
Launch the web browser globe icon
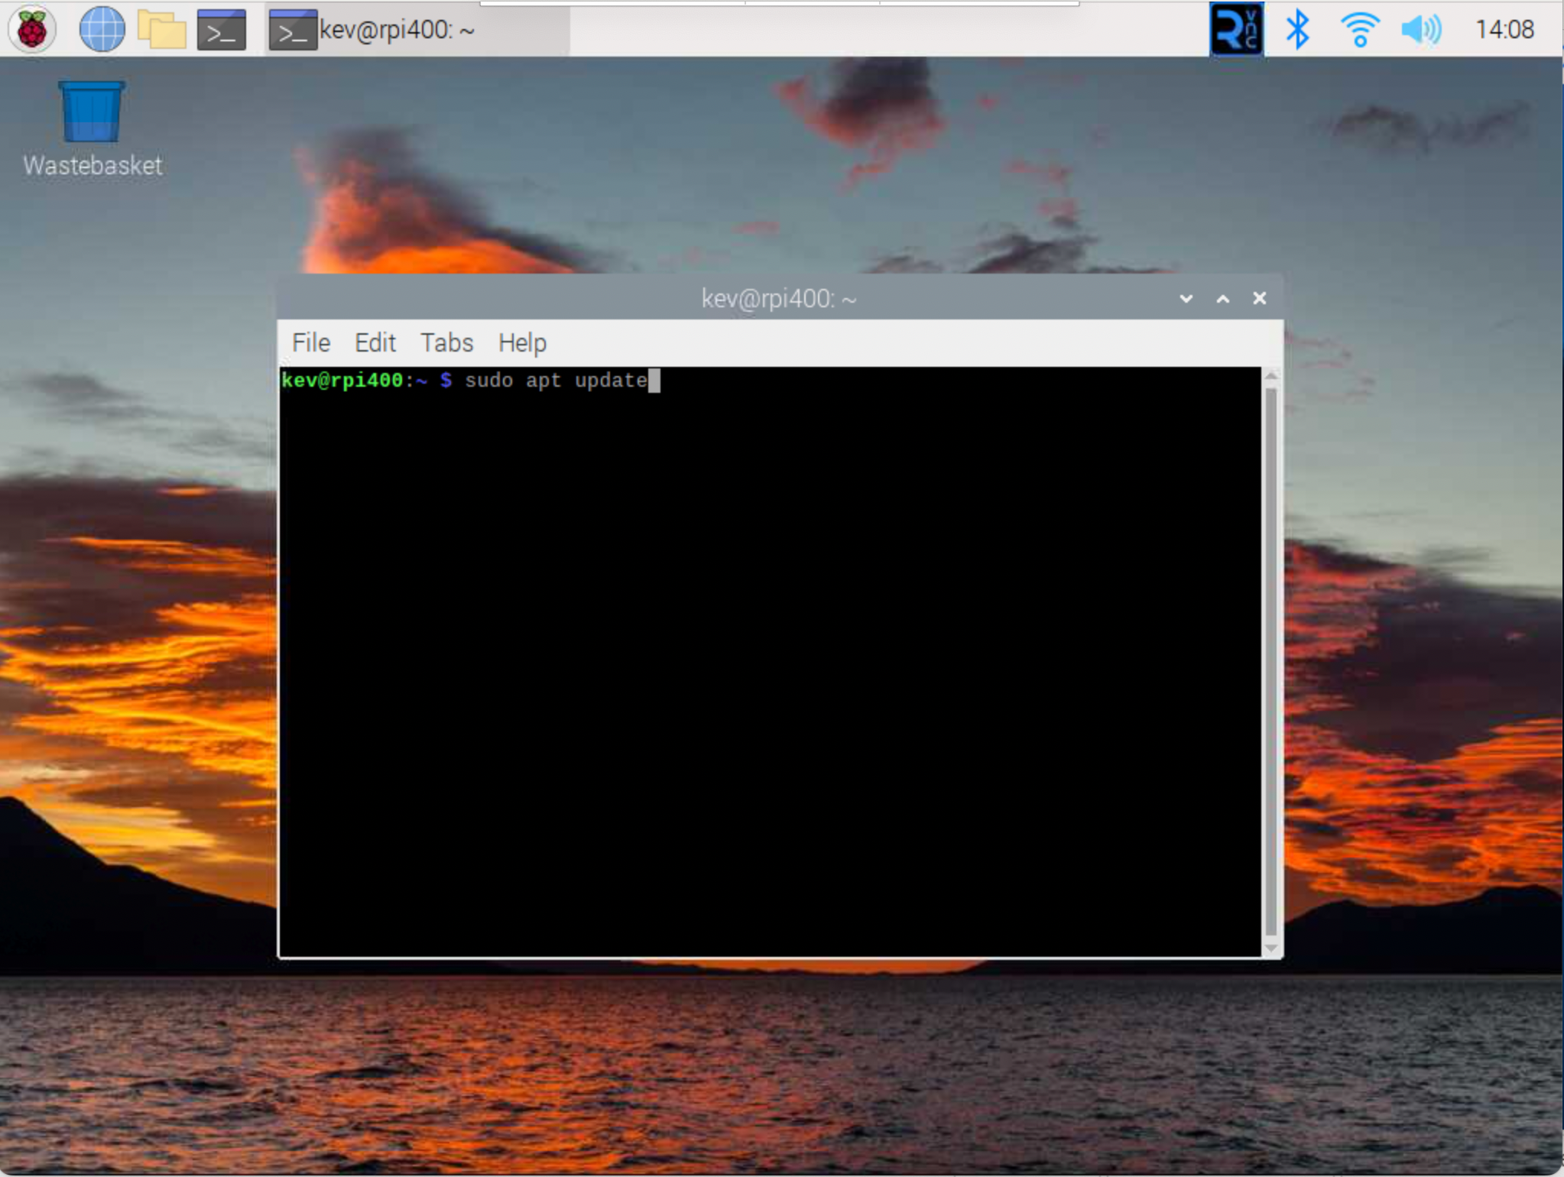[102, 29]
